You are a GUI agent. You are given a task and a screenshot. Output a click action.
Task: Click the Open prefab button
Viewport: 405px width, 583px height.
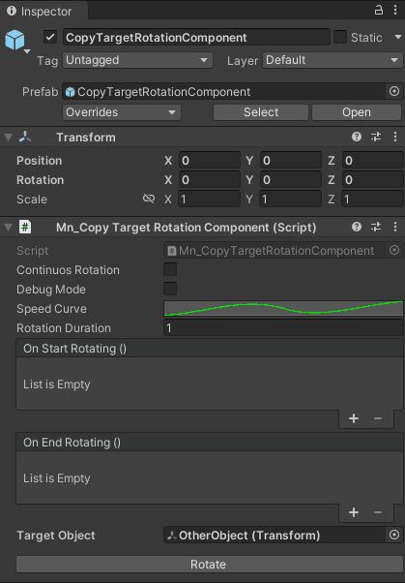pos(357,112)
